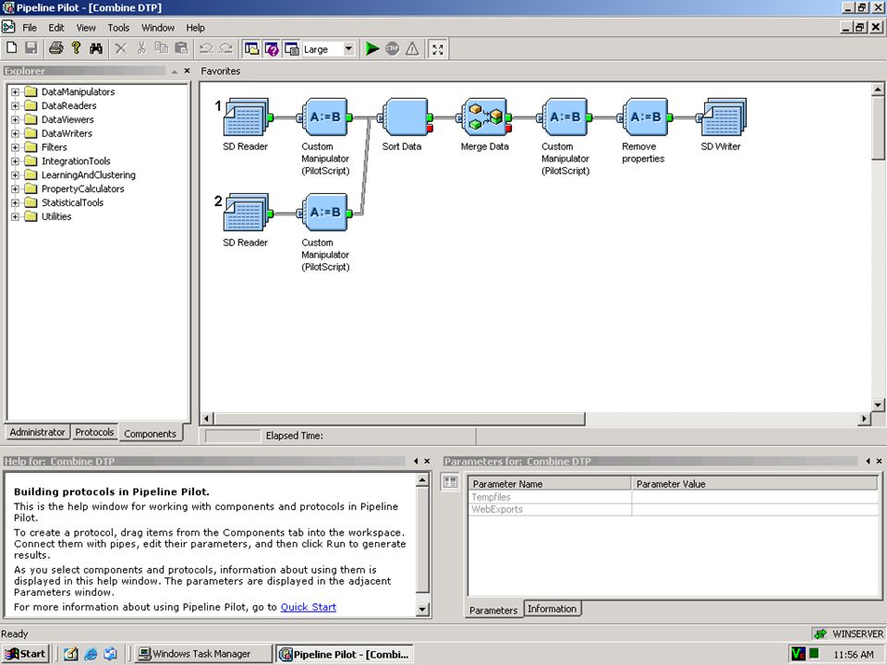Click the Stop sign toolbar icon
The image size is (887, 665).
pos(392,49)
